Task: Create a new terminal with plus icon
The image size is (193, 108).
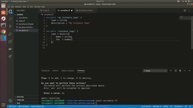Action: (x=171, y=71)
